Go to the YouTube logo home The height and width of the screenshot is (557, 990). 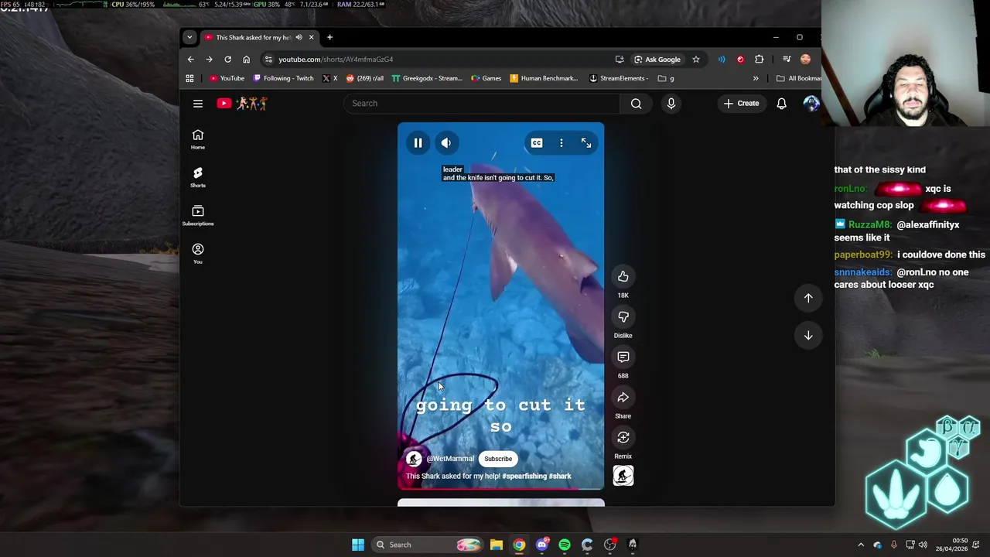[x=242, y=103]
